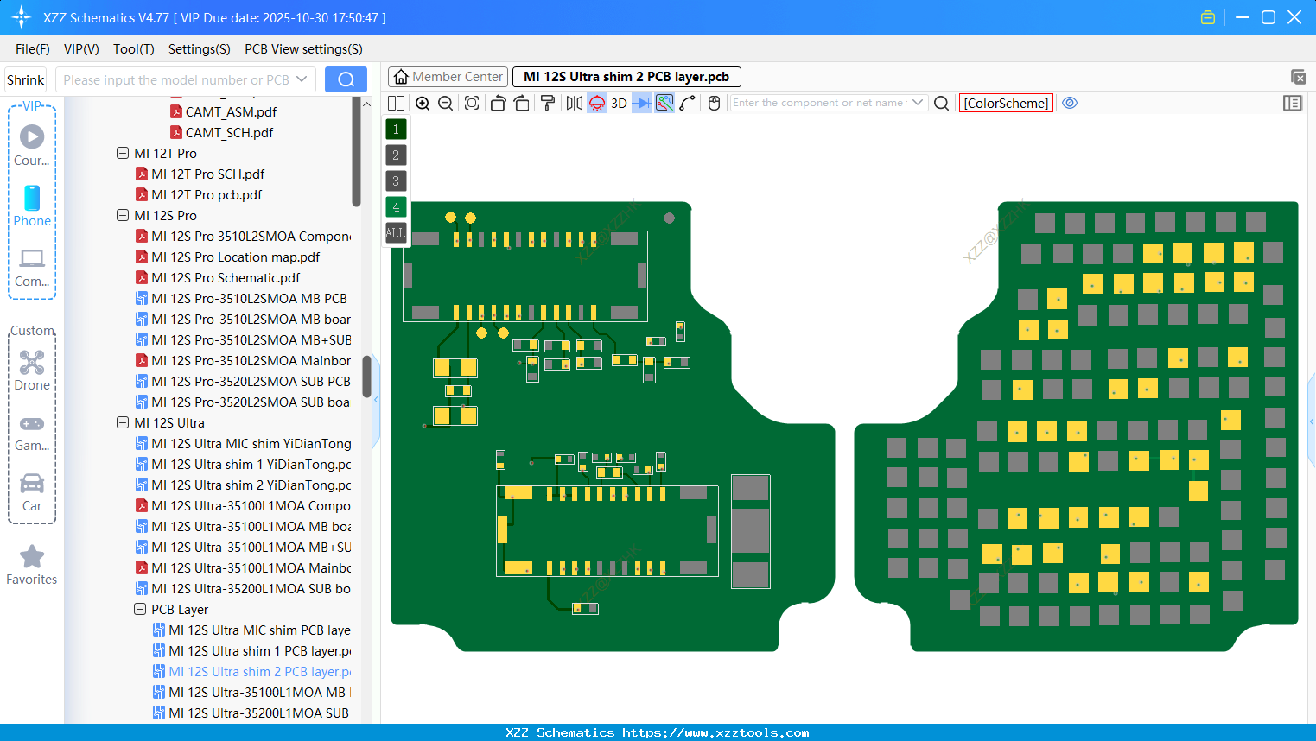Screen dimensions: 1316x741
Task: Select the Zoom Out tool
Action: (444, 103)
